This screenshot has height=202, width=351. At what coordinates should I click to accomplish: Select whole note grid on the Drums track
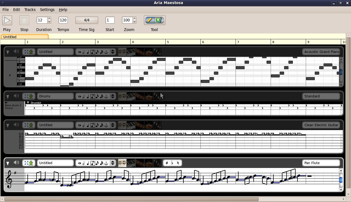80,96
